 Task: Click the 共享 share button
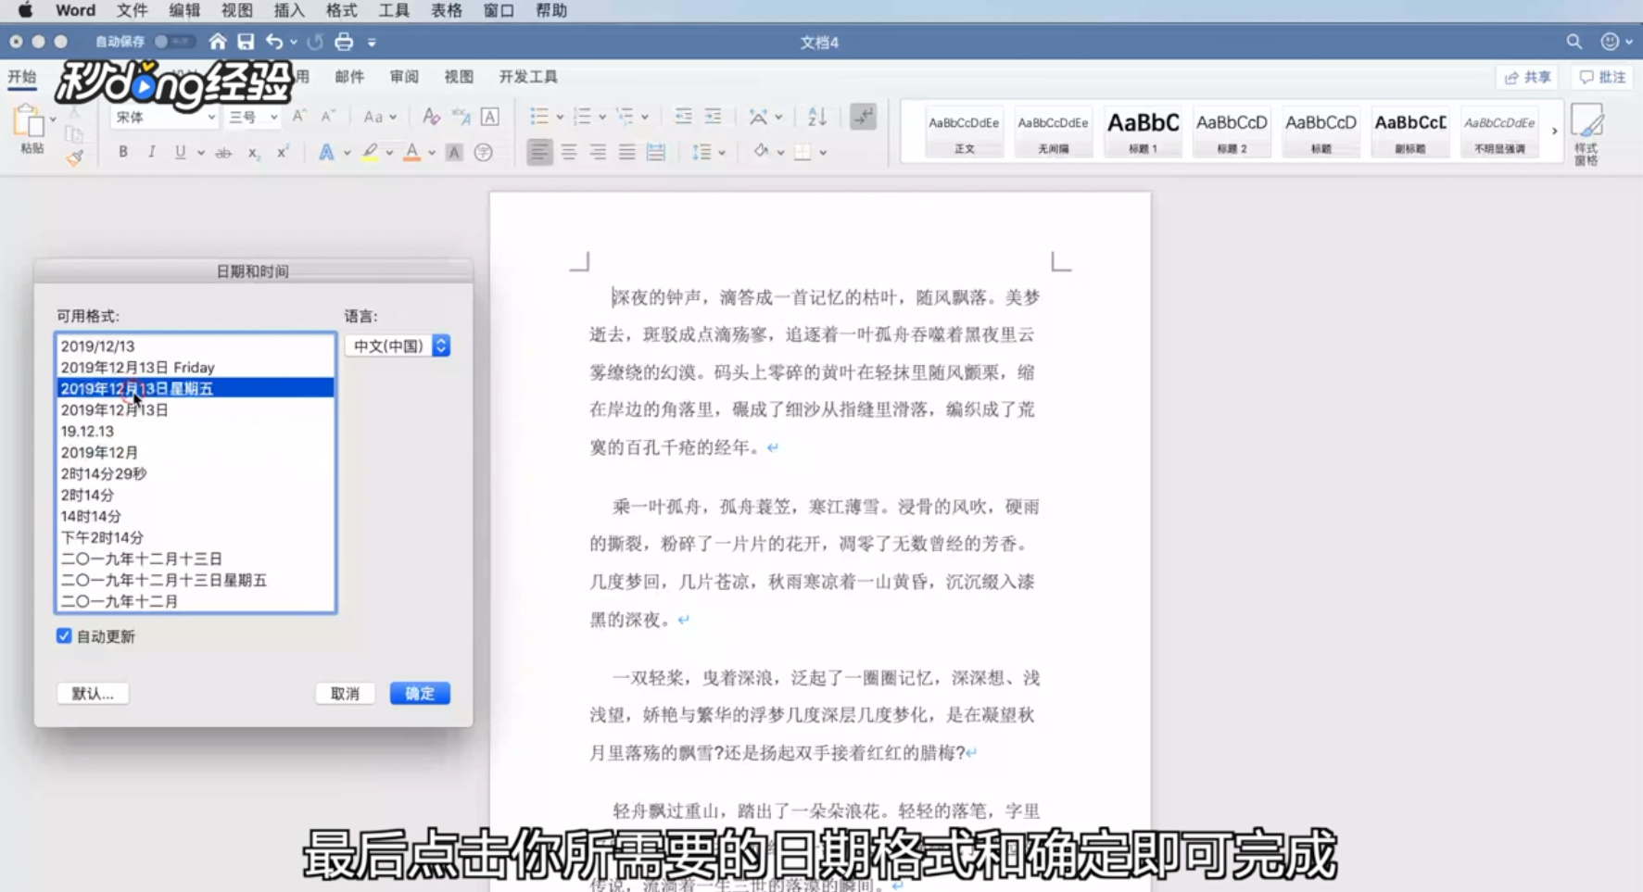point(1528,78)
